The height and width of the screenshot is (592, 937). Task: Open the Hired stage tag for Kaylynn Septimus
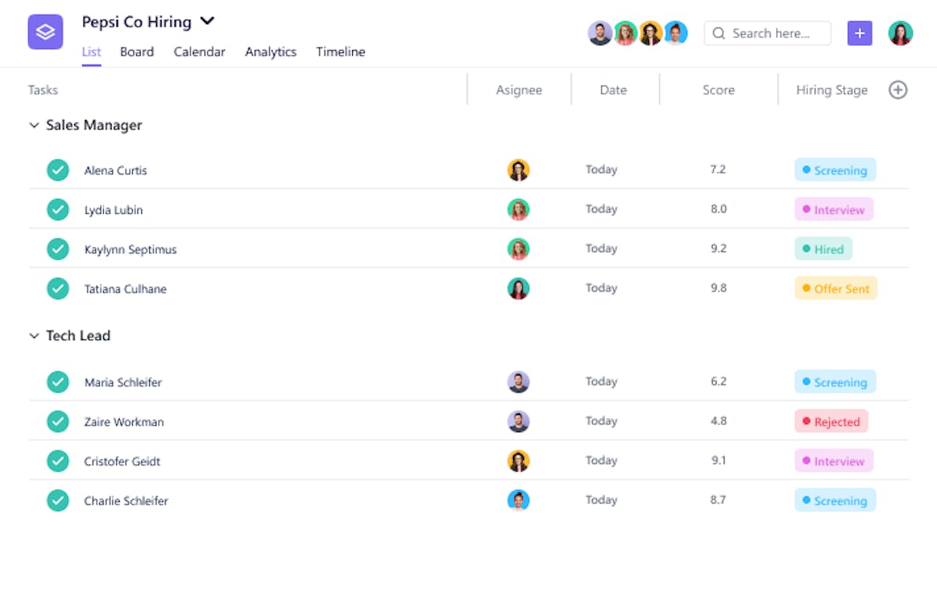click(x=824, y=249)
